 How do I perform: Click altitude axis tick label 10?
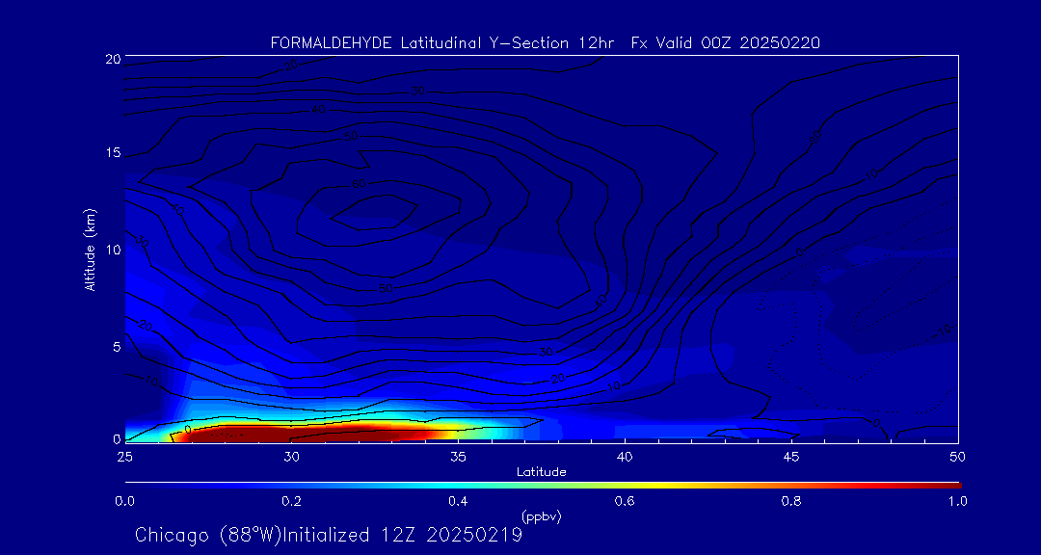click(x=113, y=250)
